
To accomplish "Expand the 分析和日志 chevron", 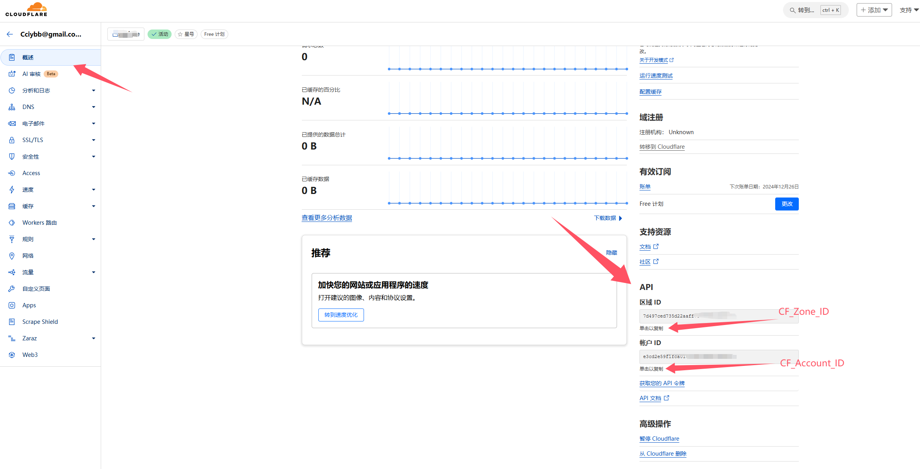I will [x=94, y=90].
